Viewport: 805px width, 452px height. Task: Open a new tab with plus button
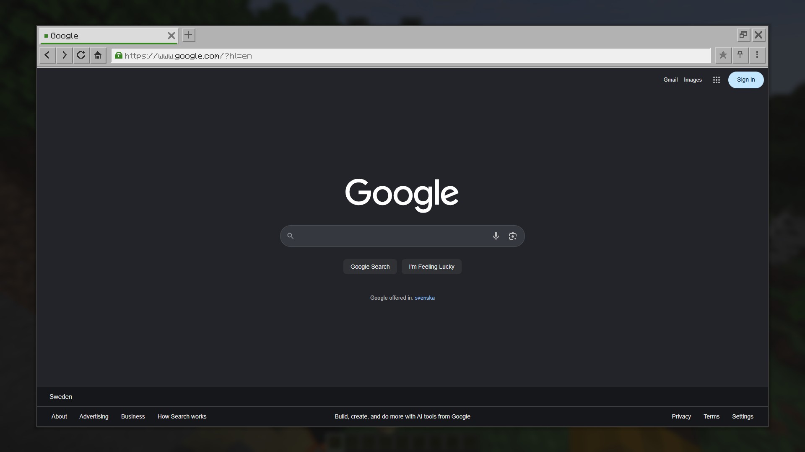pos(189,35)
